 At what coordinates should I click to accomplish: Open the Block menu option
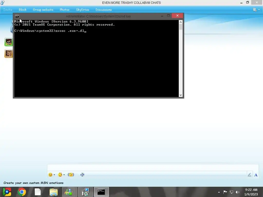click(23, 10)
